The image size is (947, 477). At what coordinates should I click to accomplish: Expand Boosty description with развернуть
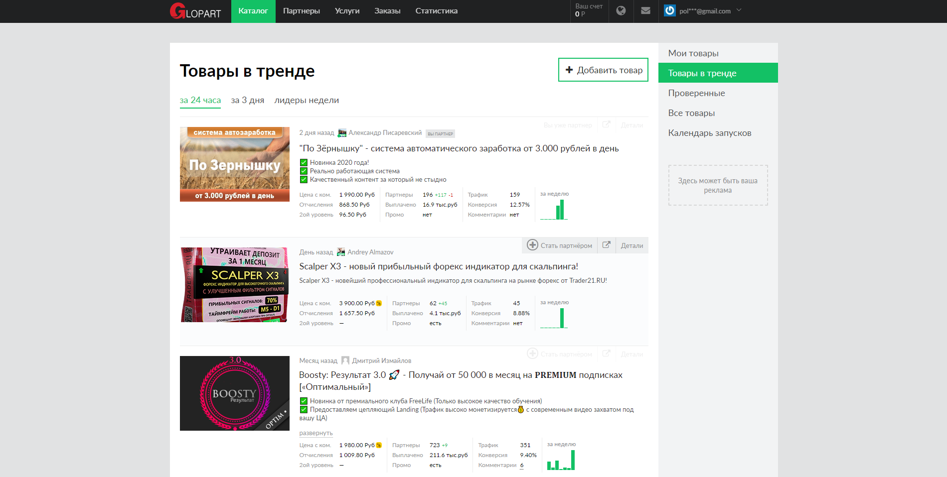tap(316, 433)
